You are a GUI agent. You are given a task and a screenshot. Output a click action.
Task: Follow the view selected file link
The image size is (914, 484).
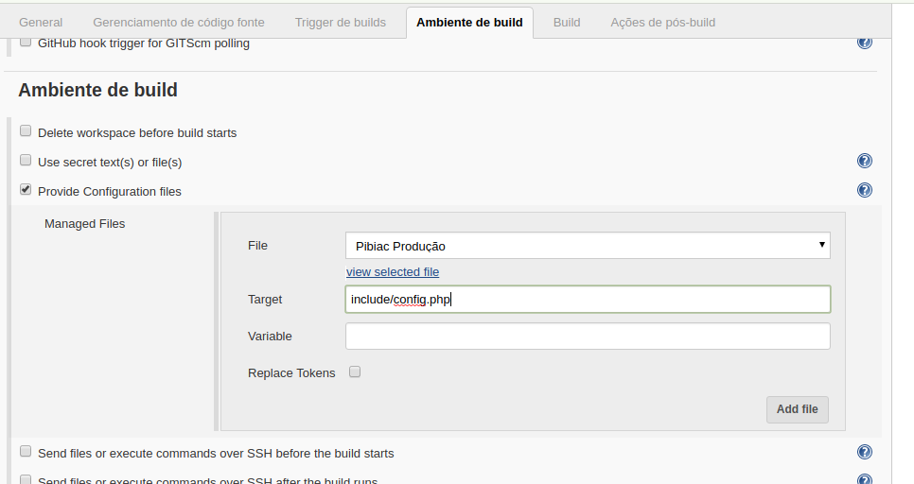[x=393, y=272]
